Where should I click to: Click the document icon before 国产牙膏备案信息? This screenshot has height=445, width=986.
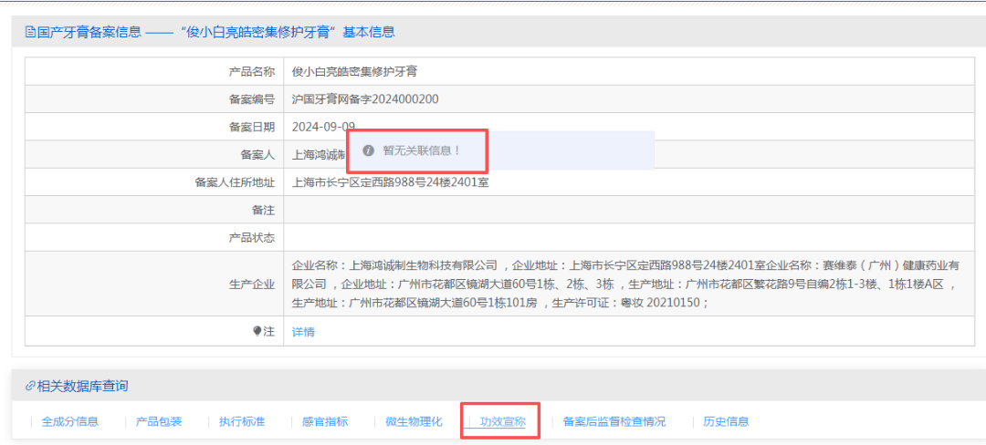(30, 32)
